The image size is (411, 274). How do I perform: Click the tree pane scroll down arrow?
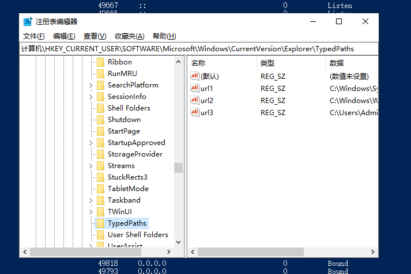click(x=179, y=242)
